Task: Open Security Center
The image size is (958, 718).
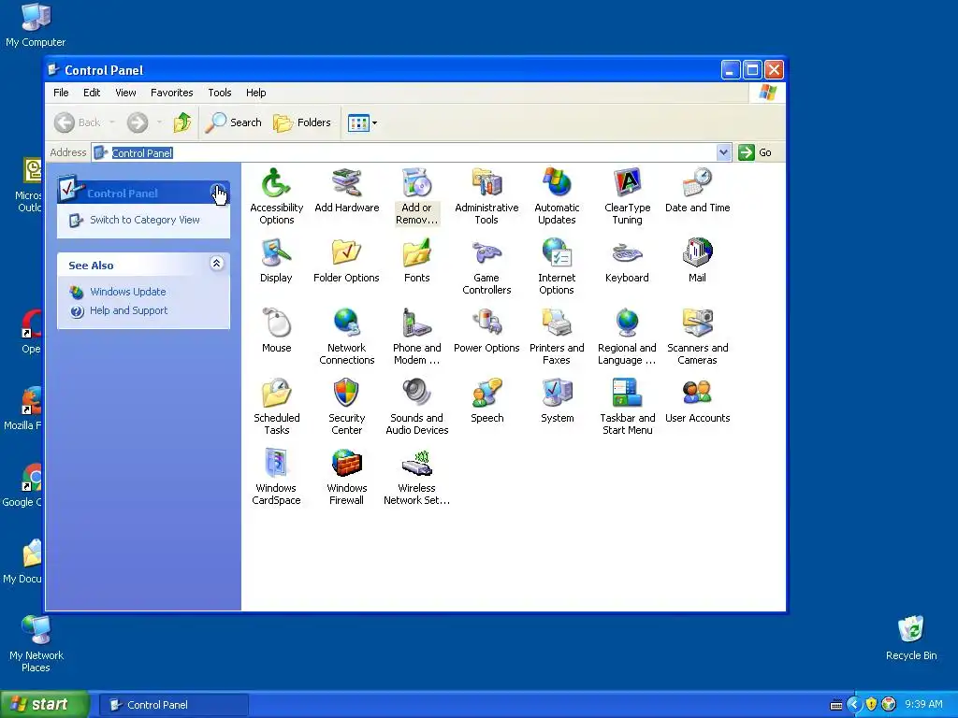Action: tap(346, 407)
